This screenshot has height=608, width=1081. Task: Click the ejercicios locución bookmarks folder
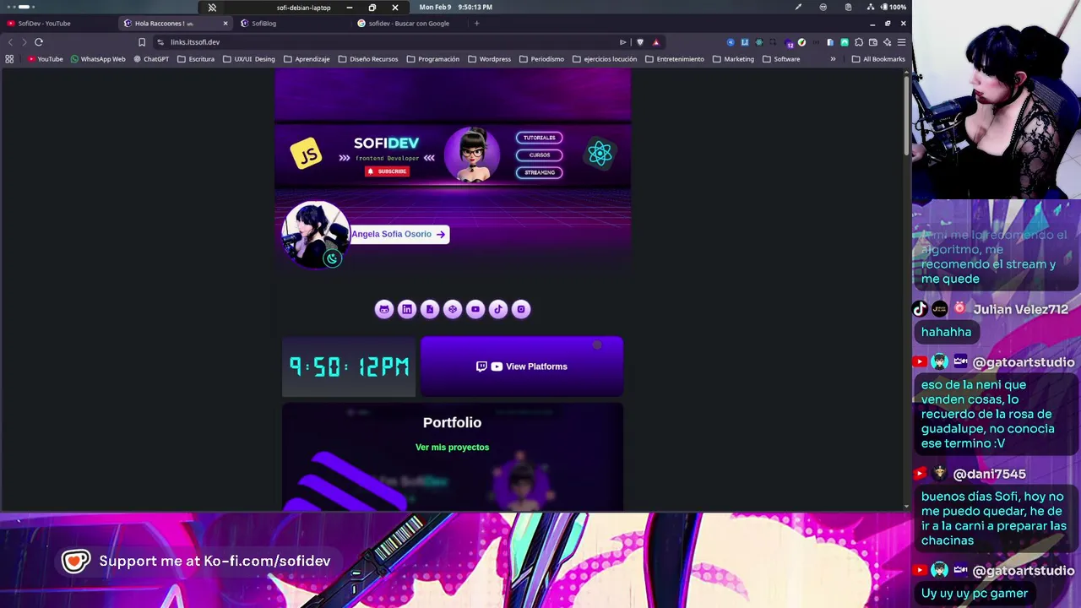click(605, 59)
